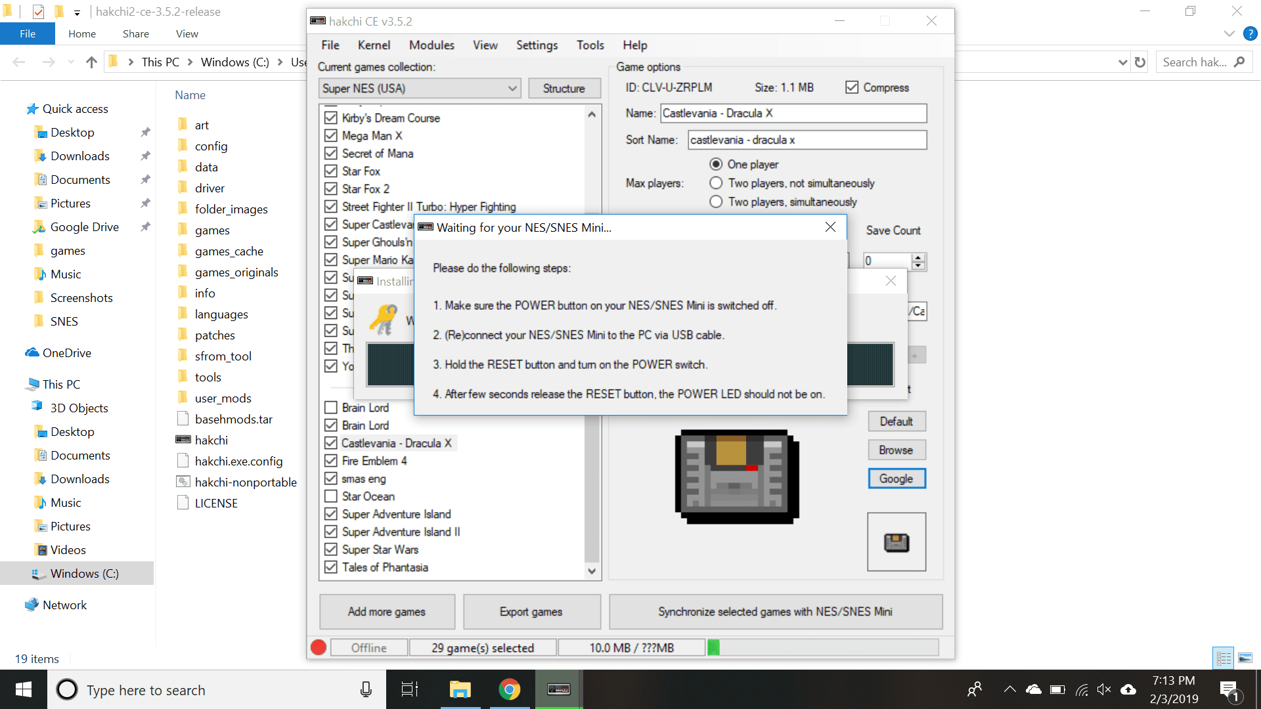Open the Kernel menu
1261x709 pixels.
click(374, 45)
